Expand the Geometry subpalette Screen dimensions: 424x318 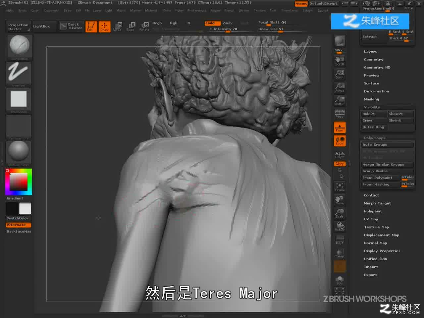tap(374, 60)
